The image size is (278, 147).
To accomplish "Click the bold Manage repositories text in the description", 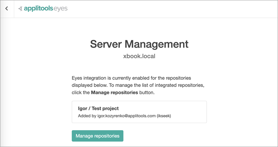I will coord(114,93).
